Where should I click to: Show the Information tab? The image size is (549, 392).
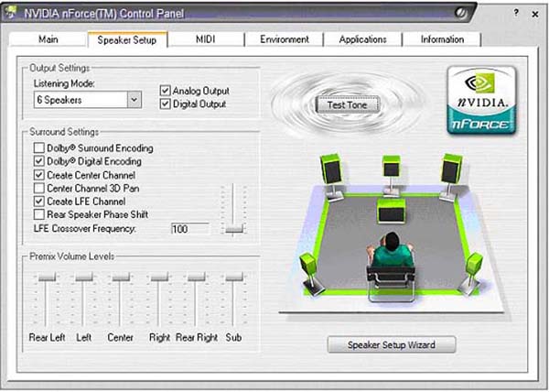442,39
